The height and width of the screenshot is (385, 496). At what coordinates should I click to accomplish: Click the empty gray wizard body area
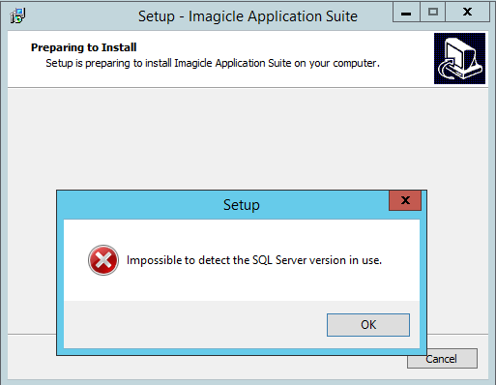click(248, 138)
